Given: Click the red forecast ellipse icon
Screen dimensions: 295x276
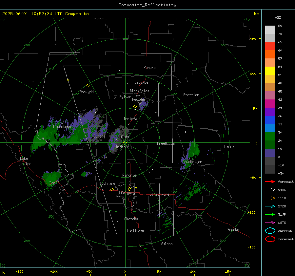Looking at the screenshot, I should click(x=270, y=239).
